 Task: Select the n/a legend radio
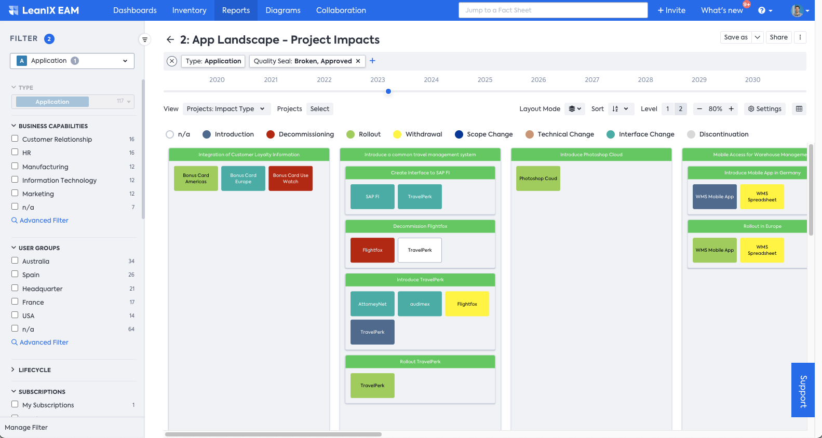click(170, 134)
